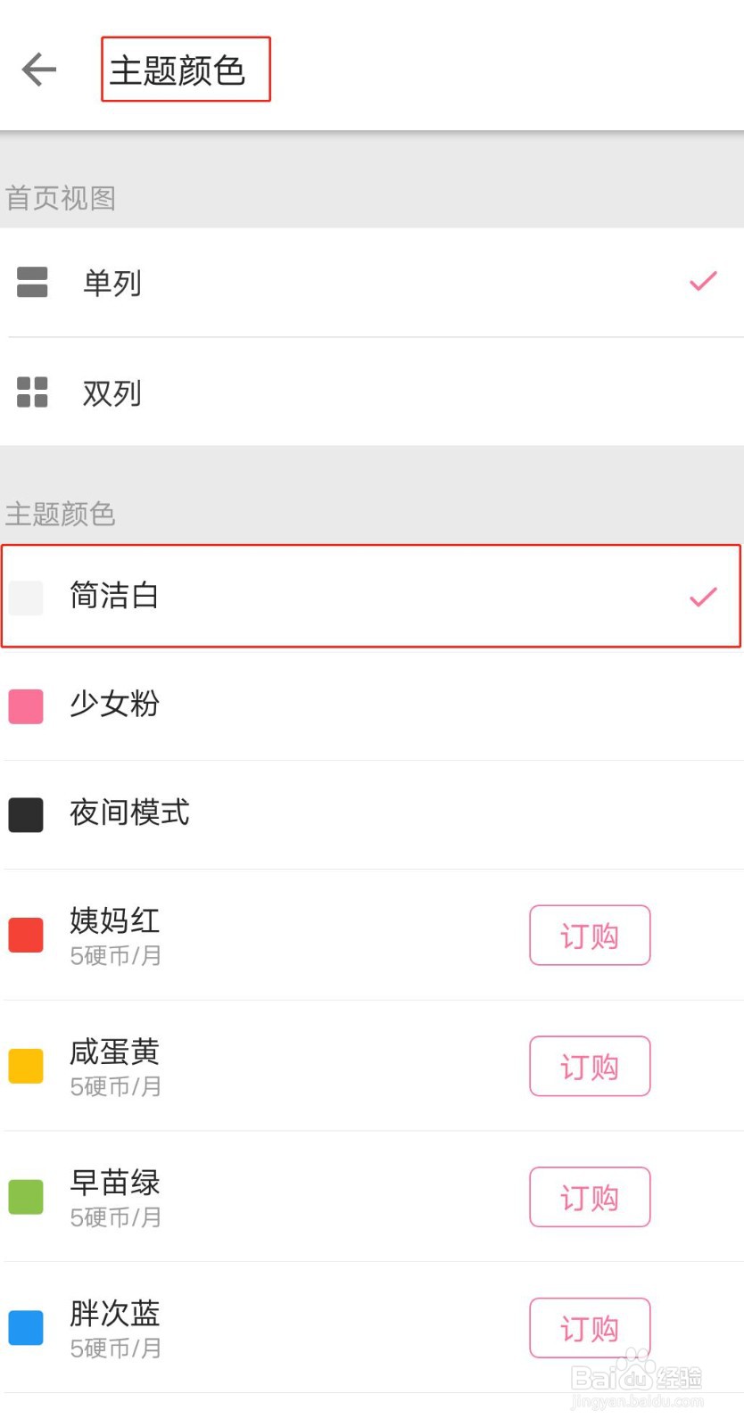Tap the back arrow icon

[x=39, y=70]
